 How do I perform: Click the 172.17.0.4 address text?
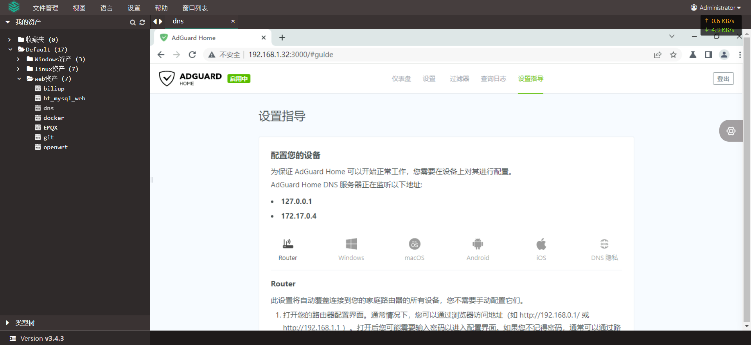pos(299,216)
